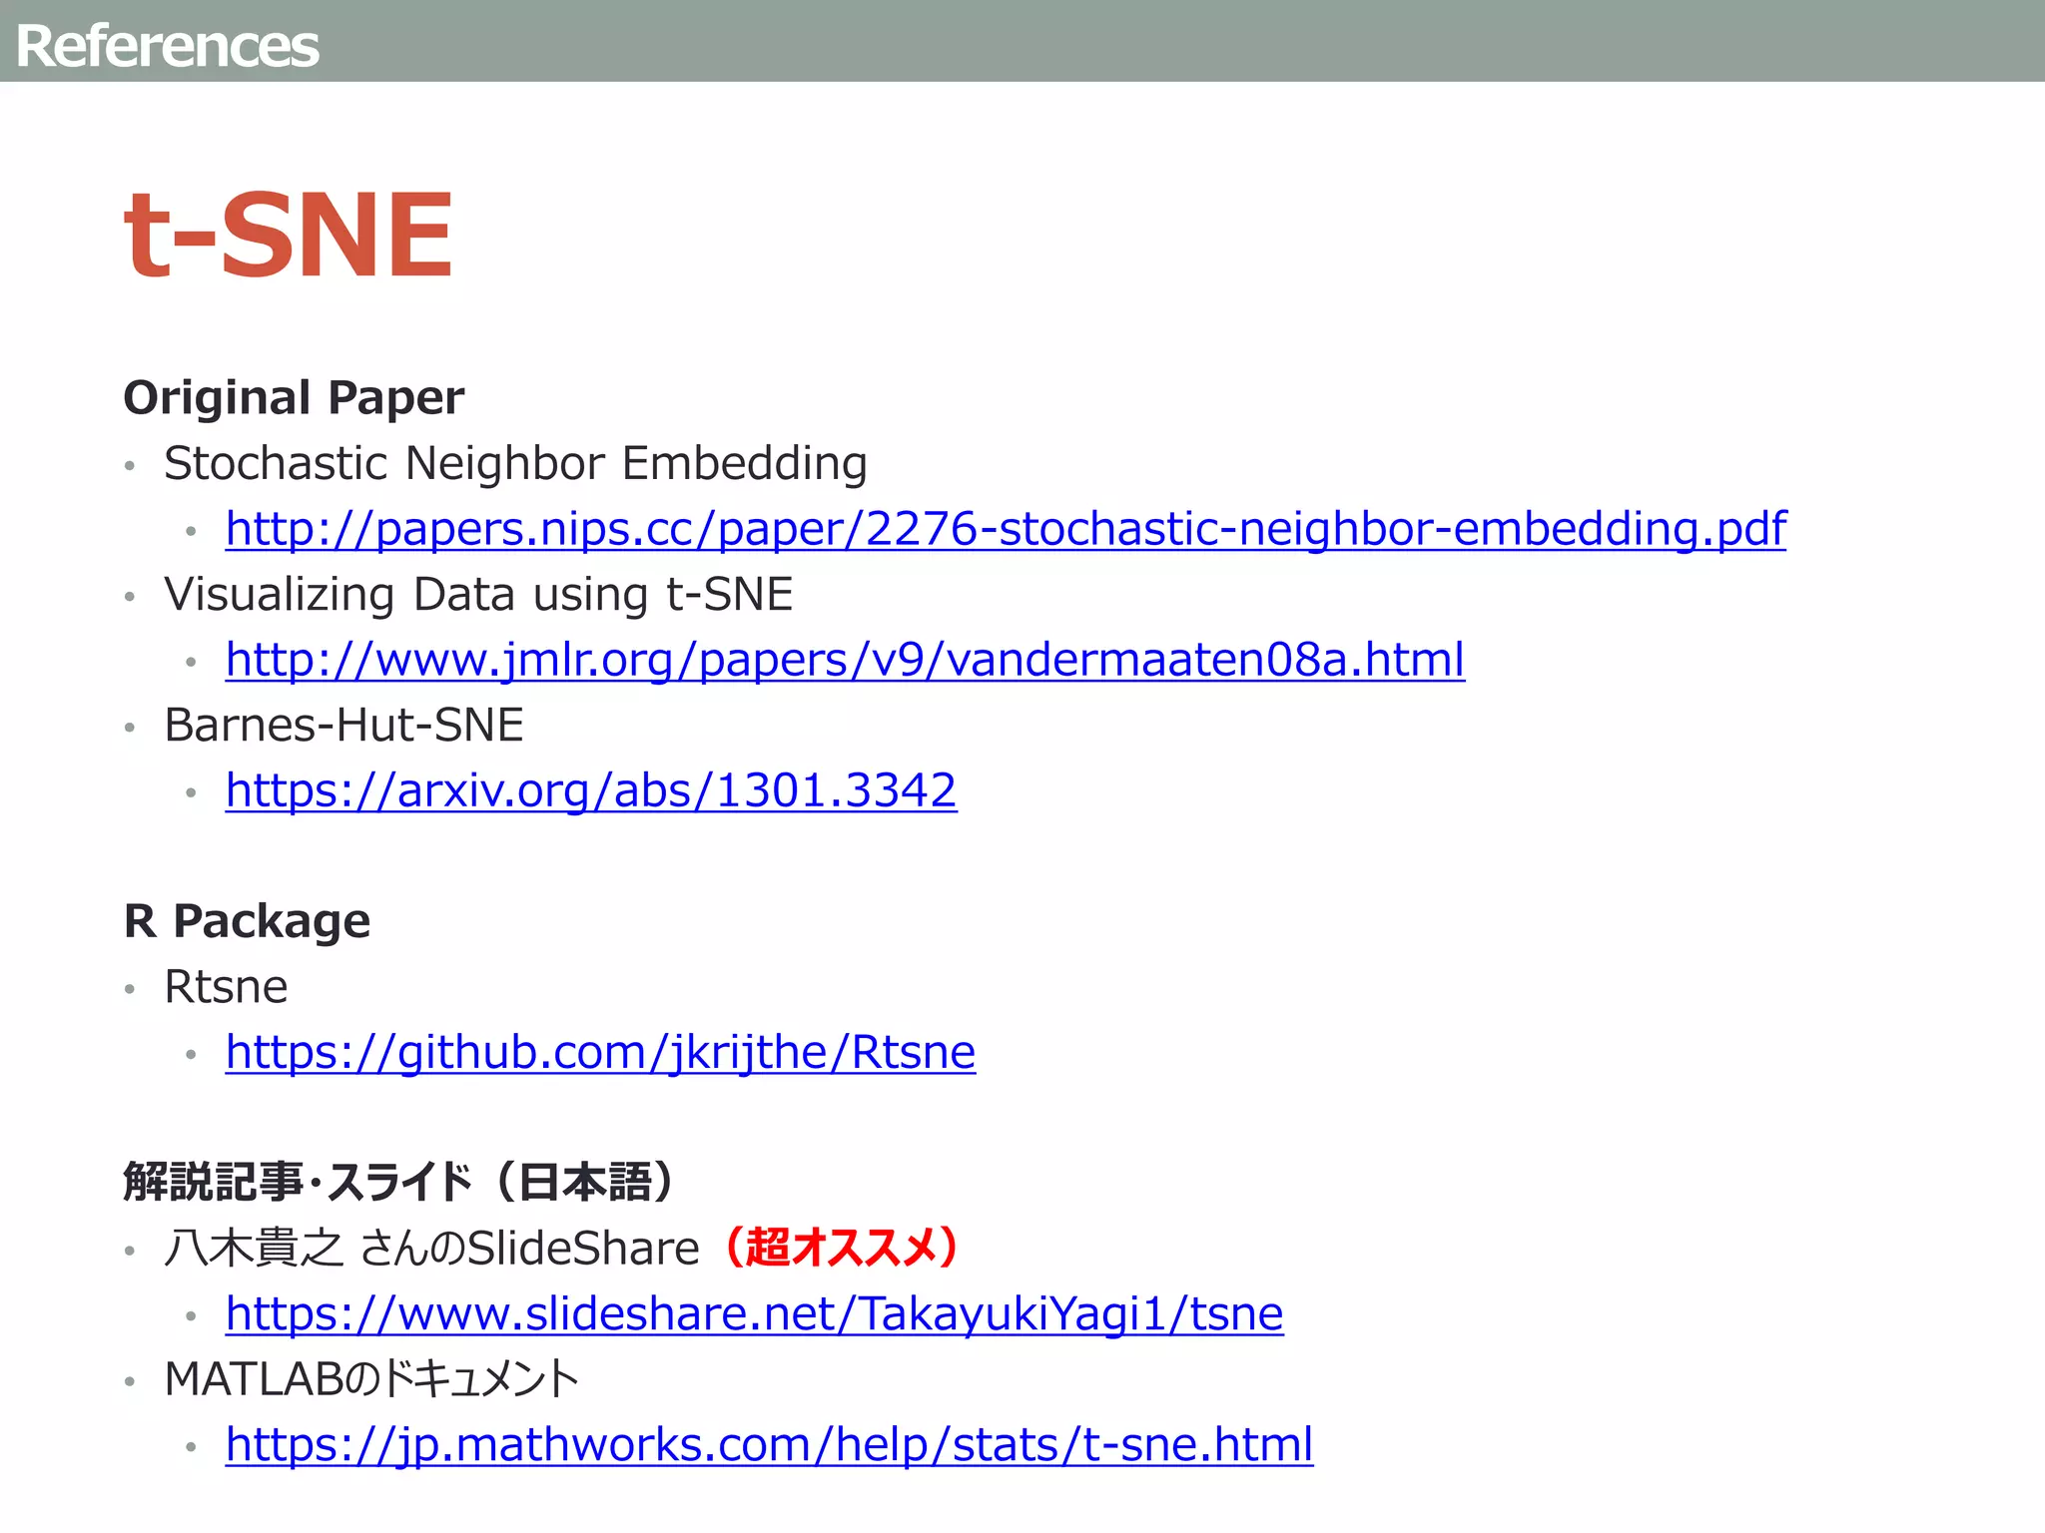The width and height of the screenshot is (2045, 1533).
Task: Open the NIPS stochastic-neighbor-embedding PDF link
Action: point(1005,529)
